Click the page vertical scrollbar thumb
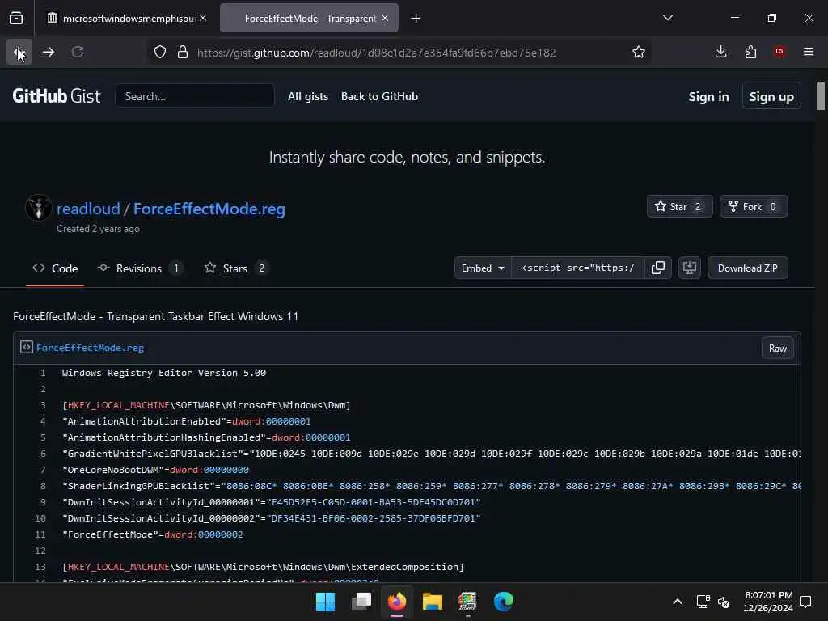 click(x=821, y=96)
